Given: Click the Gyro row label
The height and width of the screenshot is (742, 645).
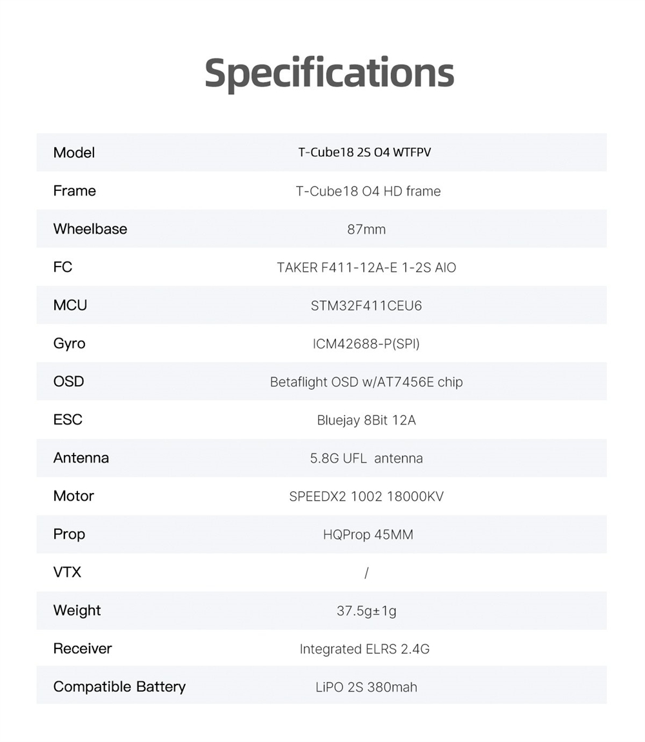Looking at the screenshot, I should [x=69, y=343].
